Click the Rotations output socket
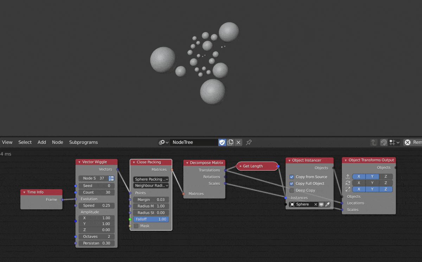The image size is (422, 262). pos(225,177)
